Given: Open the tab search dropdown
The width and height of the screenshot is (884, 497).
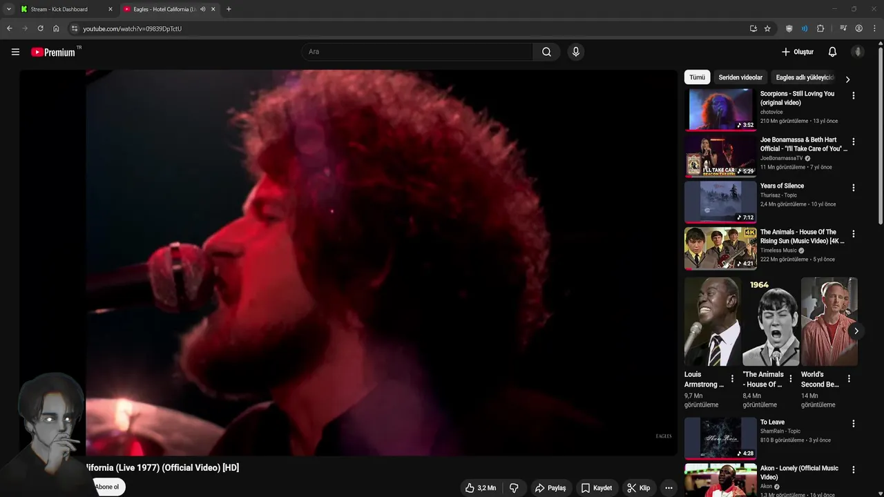Looking at the screenshot, I should coord(8,9).
